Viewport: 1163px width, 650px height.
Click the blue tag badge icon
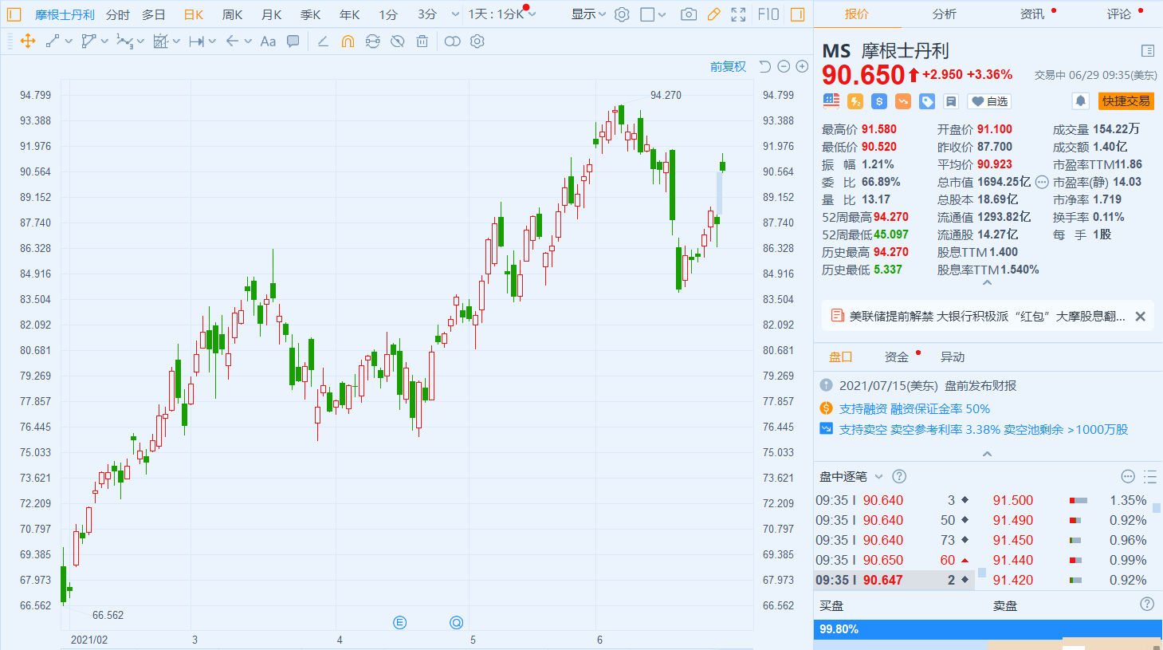point(927,101)
